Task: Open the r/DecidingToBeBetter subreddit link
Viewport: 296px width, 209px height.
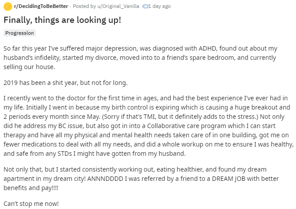Action: coord(41,6)
